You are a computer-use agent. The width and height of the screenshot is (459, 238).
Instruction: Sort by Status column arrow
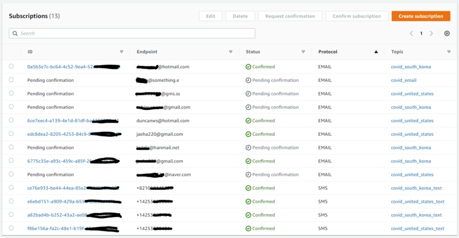pyautogui.click(x=304, y=52)
